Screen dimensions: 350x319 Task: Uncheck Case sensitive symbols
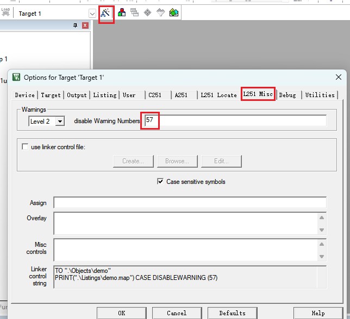pos(160,182)
